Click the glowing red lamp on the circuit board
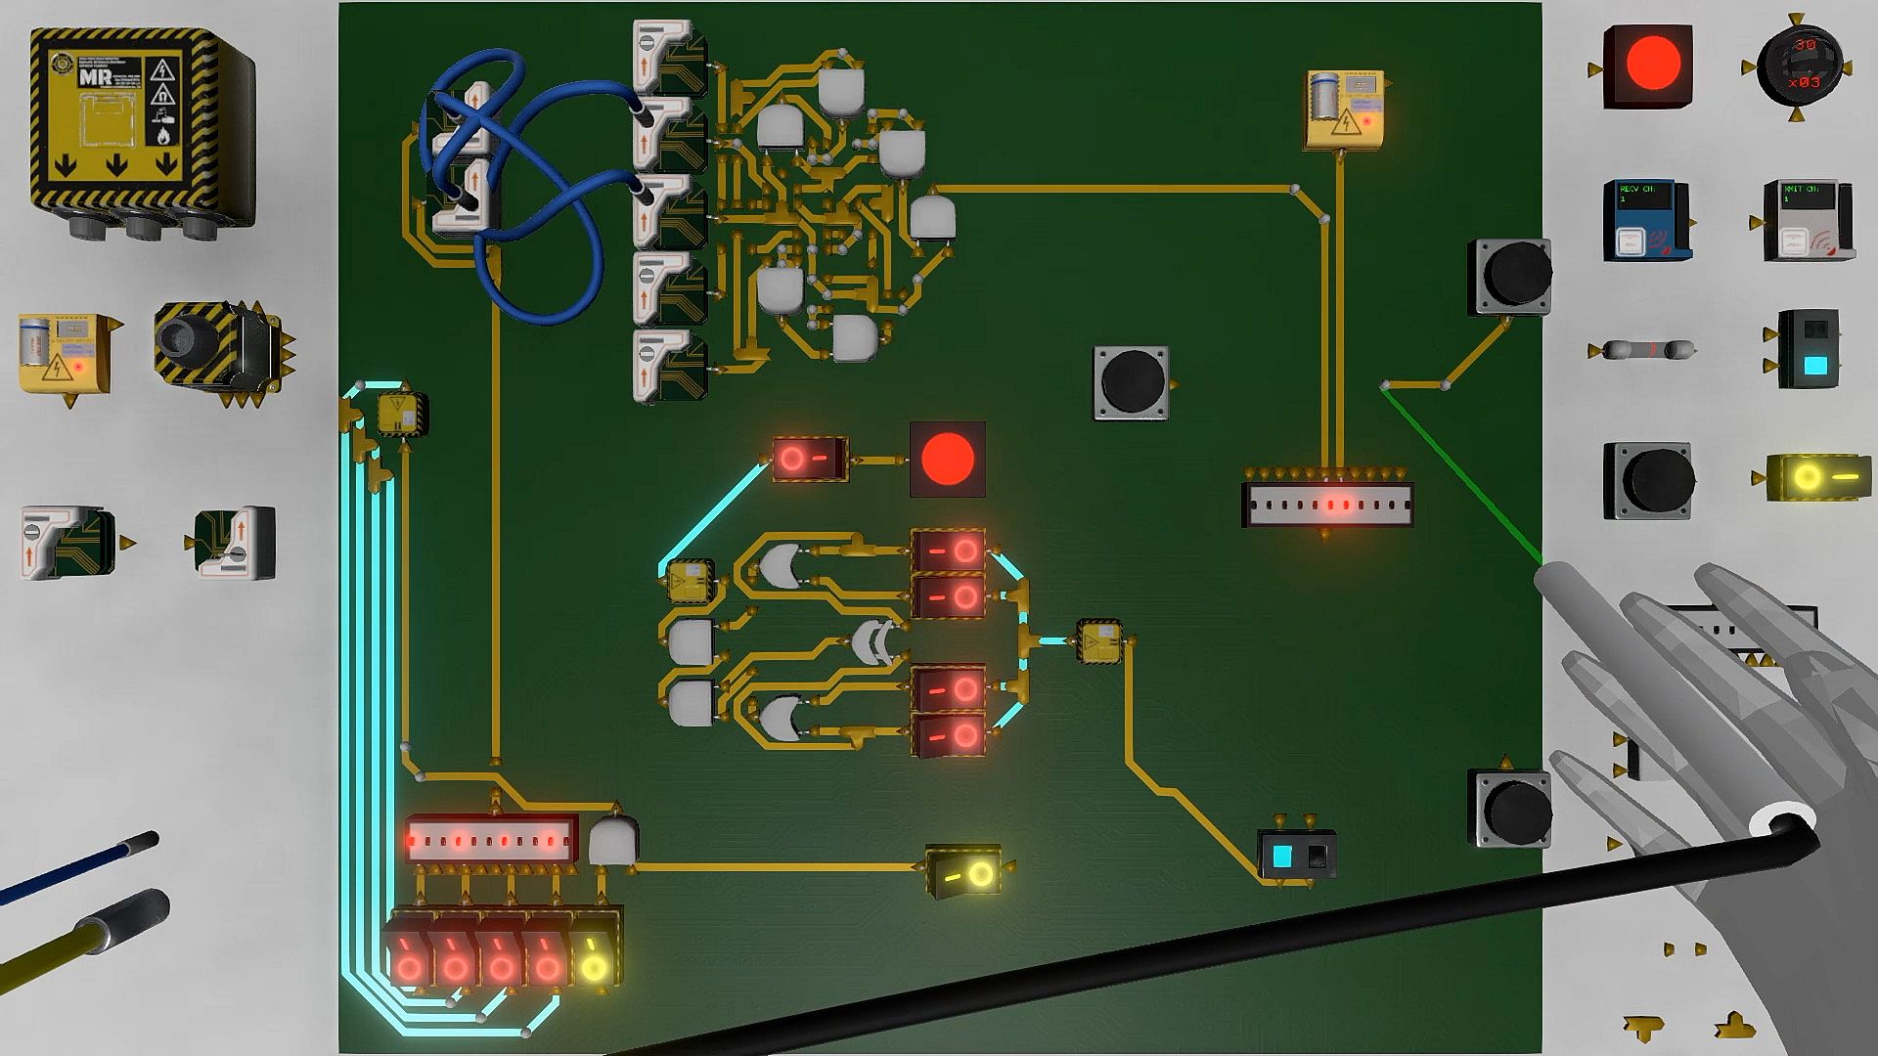This screenshot has width=1878, height=1056. [947, 459]
